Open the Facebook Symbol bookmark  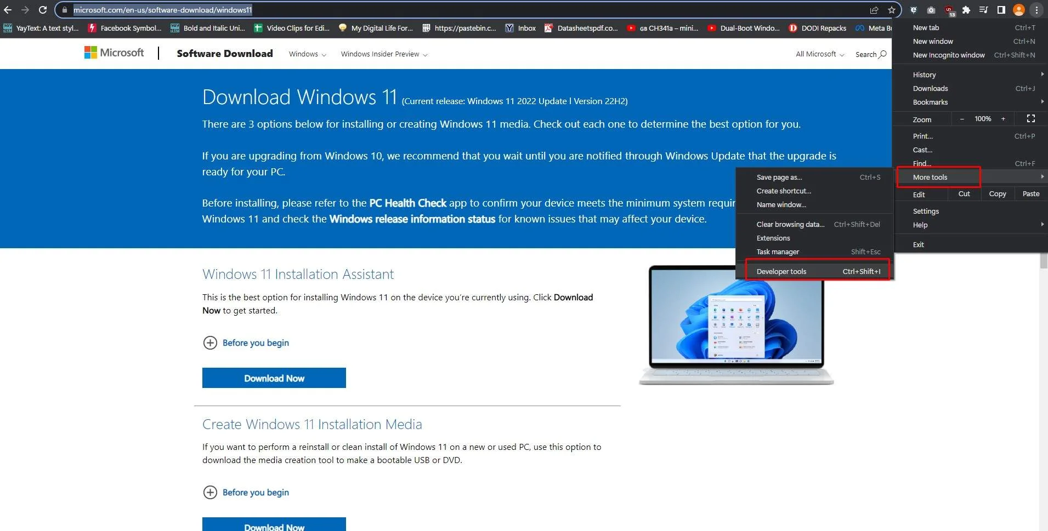coord(125,28)
